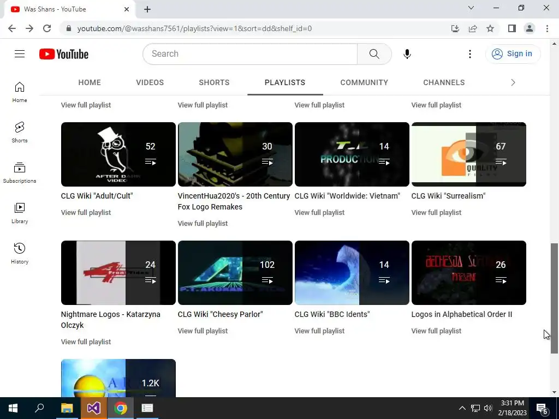The width and height of the screenshot is (559, 419).
Task: Open the Nightmare Logos 24-video thumbnail
Action: [118, 273]
